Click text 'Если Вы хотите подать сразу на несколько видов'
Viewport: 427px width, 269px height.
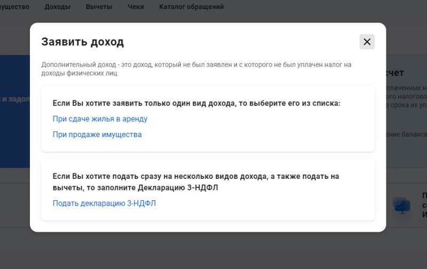click(x=145, y=176)
